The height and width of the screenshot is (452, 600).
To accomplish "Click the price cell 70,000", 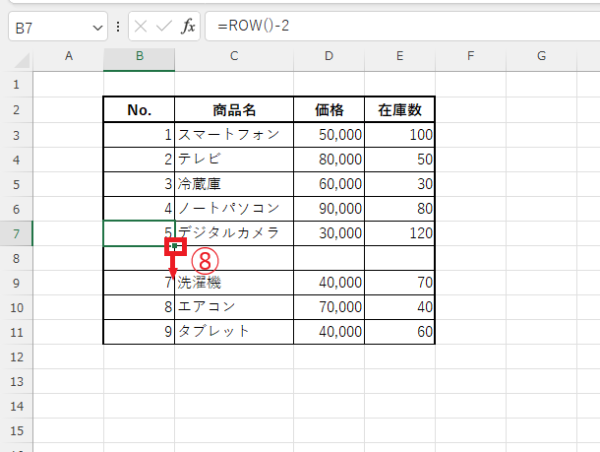I will point(330,307).
